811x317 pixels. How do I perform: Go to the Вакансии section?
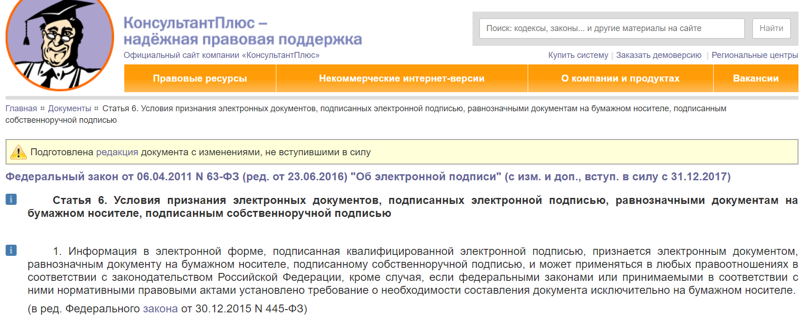(755, 78)
